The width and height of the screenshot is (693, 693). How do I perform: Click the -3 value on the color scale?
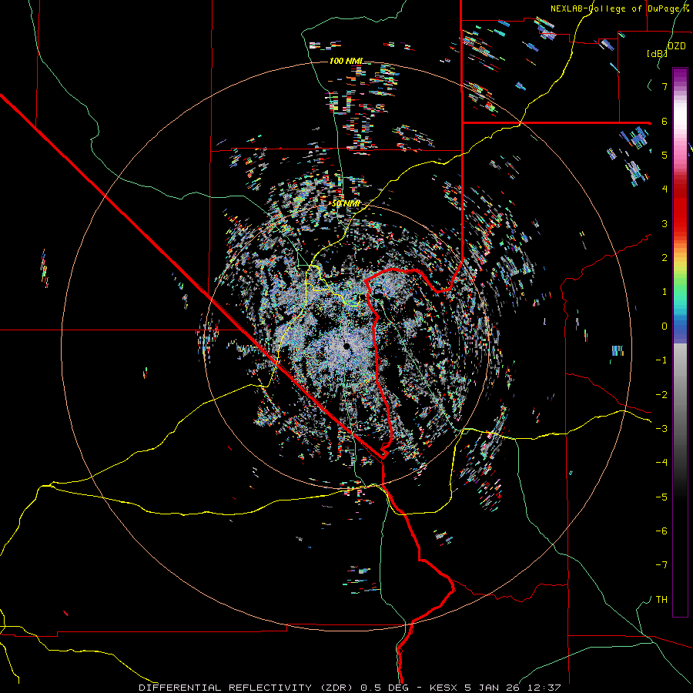point(661,429)
